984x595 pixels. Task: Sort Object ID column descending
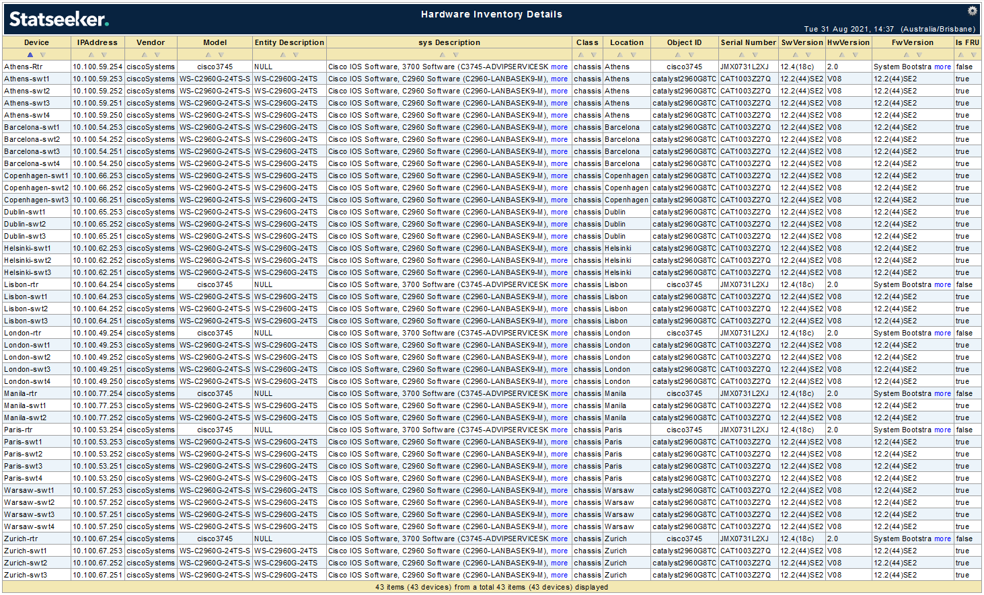pos(691,55)
